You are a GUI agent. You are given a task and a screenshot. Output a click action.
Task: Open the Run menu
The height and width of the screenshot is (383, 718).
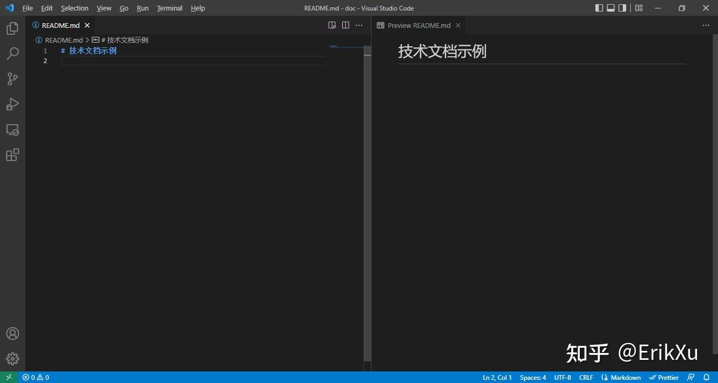(142, 8)
